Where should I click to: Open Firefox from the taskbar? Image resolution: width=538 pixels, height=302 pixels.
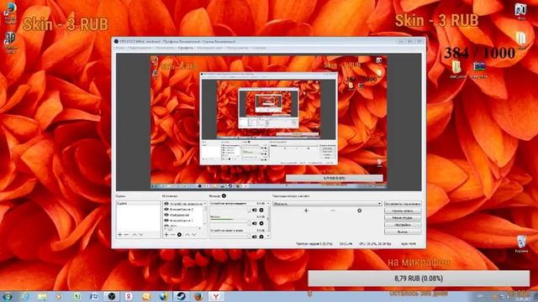(x=198, y=296)
